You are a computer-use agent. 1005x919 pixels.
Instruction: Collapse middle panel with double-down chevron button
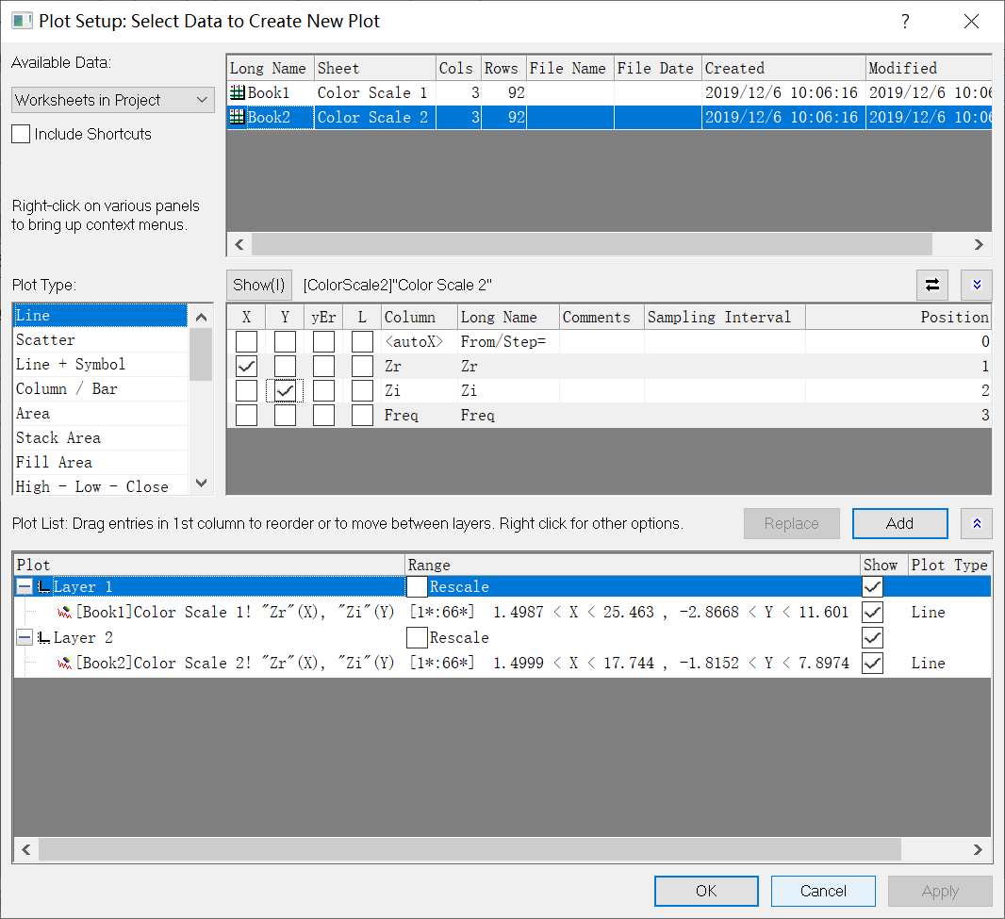[x=977, y=285]
